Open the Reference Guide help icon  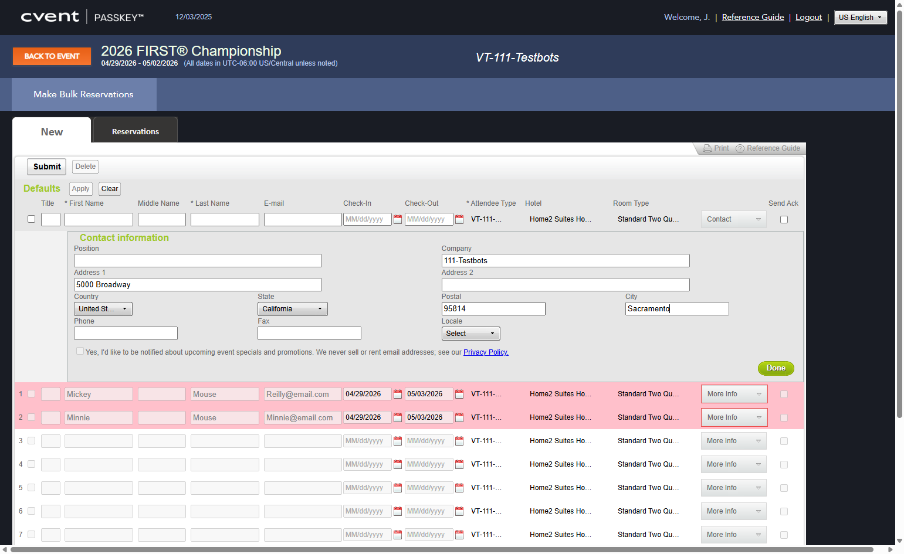[740, 148]
